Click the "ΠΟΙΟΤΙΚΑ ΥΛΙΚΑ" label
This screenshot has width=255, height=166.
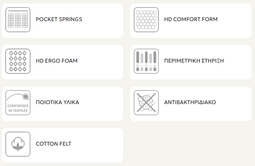pyautogui.click(x=57, y=102)
